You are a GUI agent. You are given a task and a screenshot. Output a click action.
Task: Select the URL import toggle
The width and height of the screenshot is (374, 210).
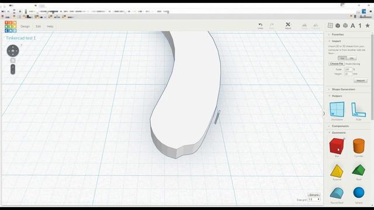[x=351, y=58]
